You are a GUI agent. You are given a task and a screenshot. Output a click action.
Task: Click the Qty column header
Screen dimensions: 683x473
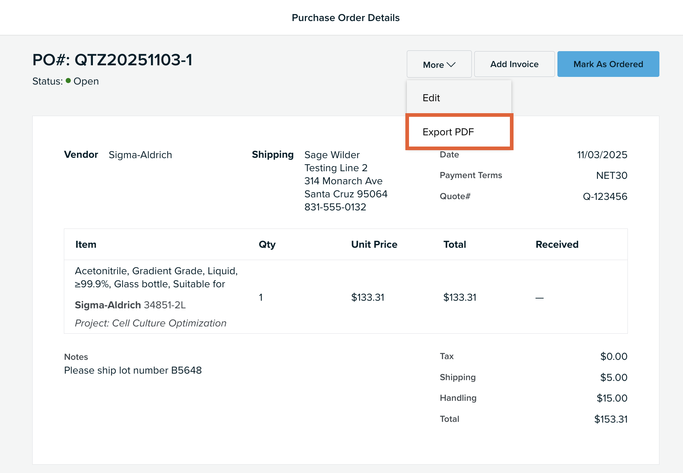pyautogui.click(x=267, y=244)
